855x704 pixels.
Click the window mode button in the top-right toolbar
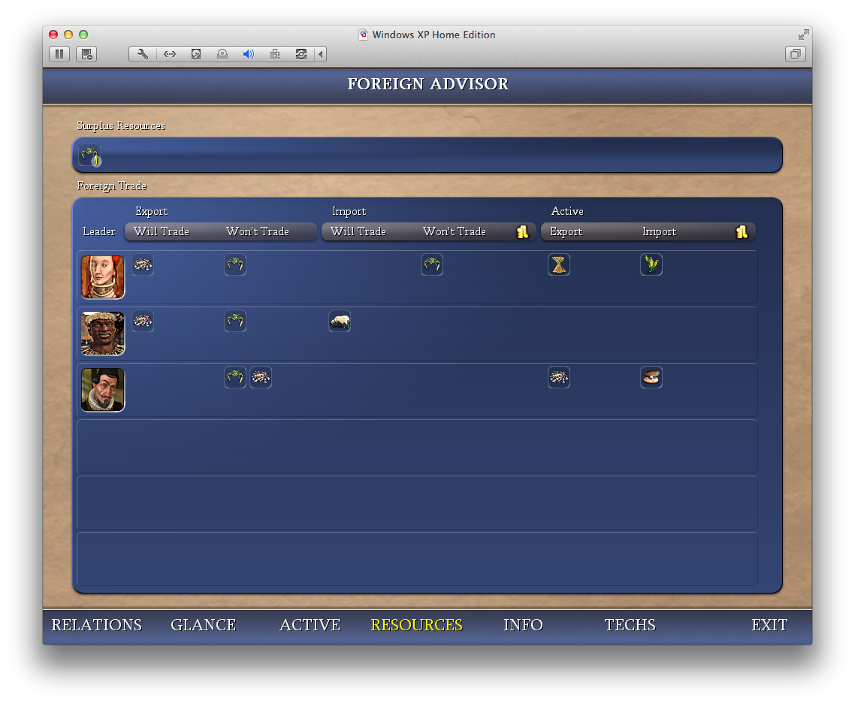[x=796, y=54]
